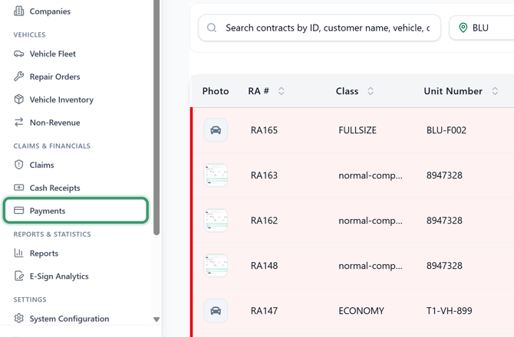Navigate to Vehicle Inventory
This screenshot has width=514, height=337.
(61, 100)
